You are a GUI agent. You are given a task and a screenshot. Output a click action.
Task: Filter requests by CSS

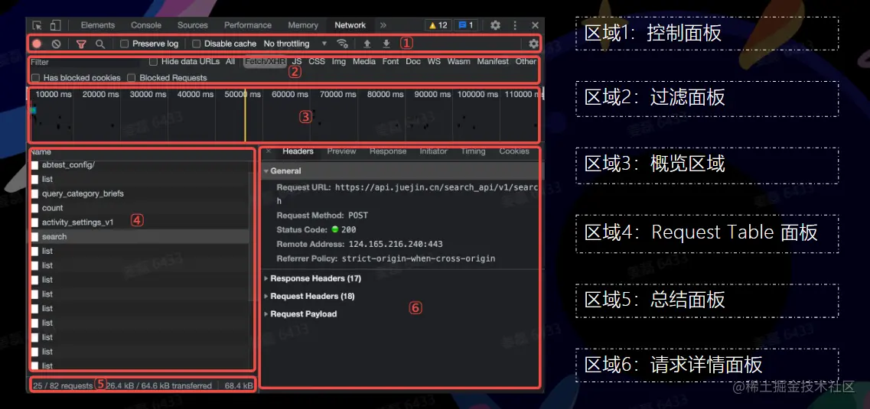pyautogui.click(x=317, y=61)
